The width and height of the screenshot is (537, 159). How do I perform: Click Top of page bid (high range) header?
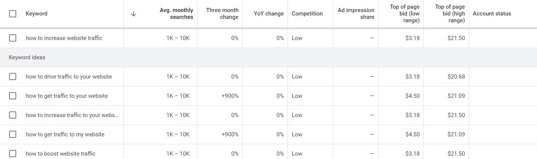click(x=450, y=14)
